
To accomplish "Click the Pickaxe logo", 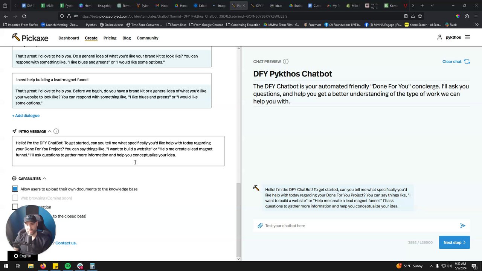I will point(30,38).
